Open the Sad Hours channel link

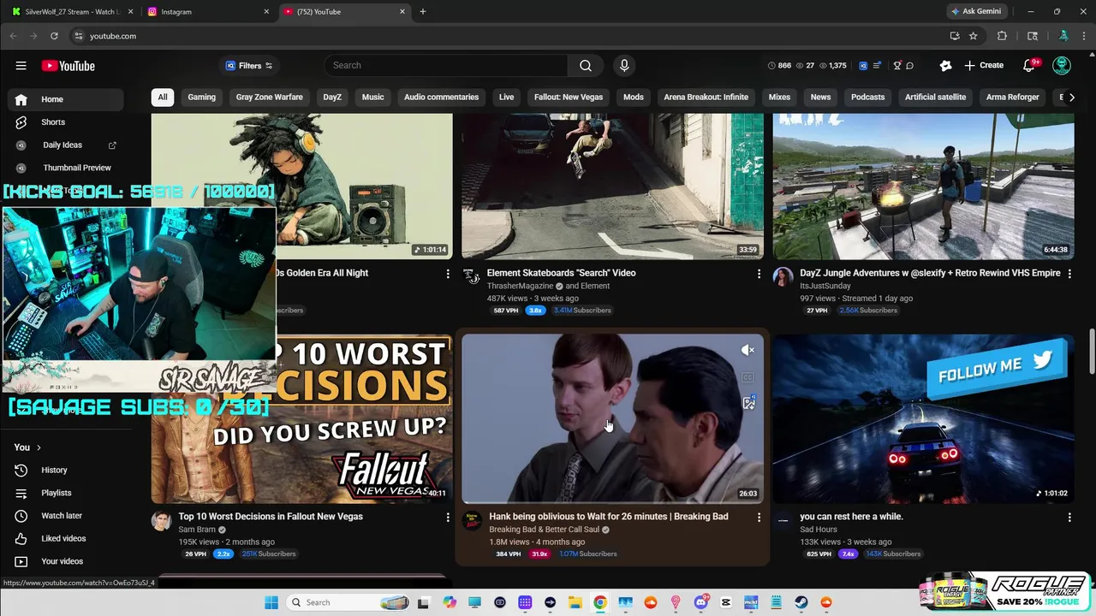(819, 530)
